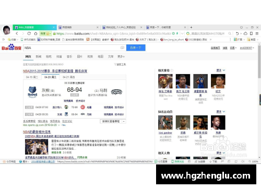
Task: Click the messages link in page header
Action: click(x=225, y=48)
